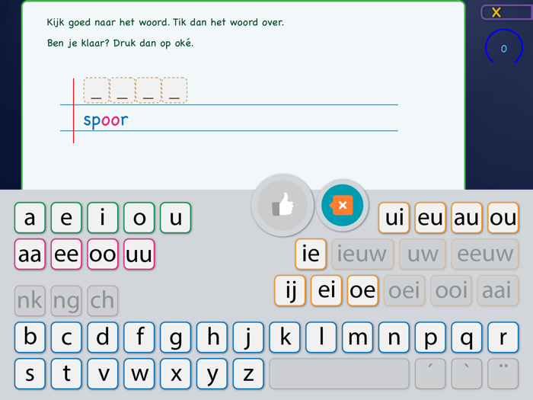Tap the 'ij' key
Viewport: 533px width, 400px height.
coord(290,290)
